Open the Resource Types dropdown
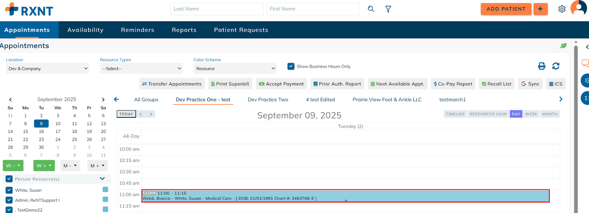 click(x=141, y=68)
